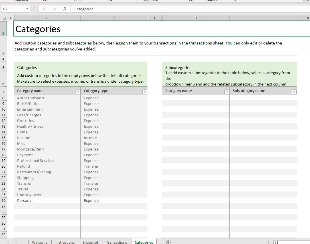Open Category type filter dropdown
Viewport: 310px width, 244px height.
tap(145, 92)
